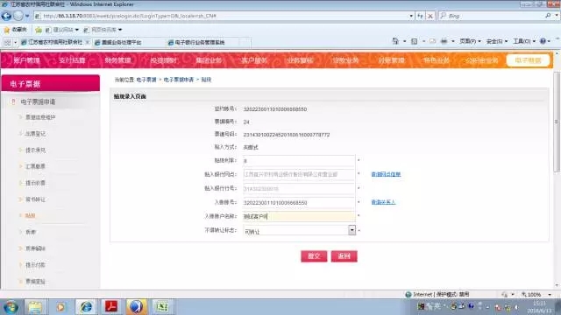Click the 提交 submit button
Viewport: 561px width, 315px height.
tap(314, 256)
